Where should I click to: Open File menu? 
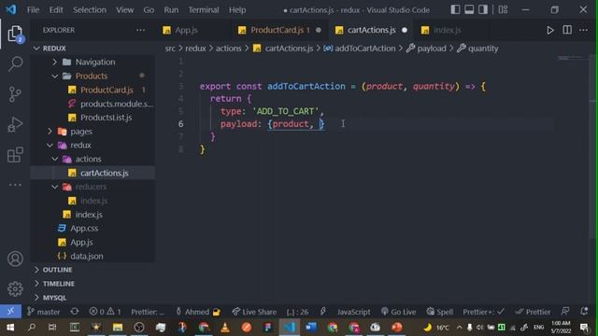pyautogui.click(x=34, y=10)
